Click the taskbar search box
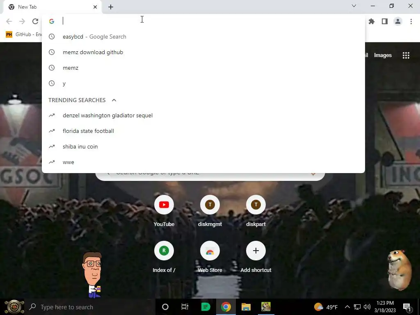420x315 pixels. coord(90,307)
